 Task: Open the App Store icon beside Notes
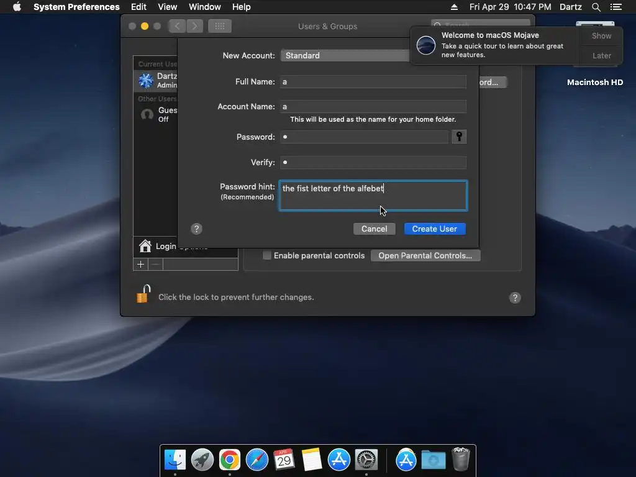(x=338, y=460)
